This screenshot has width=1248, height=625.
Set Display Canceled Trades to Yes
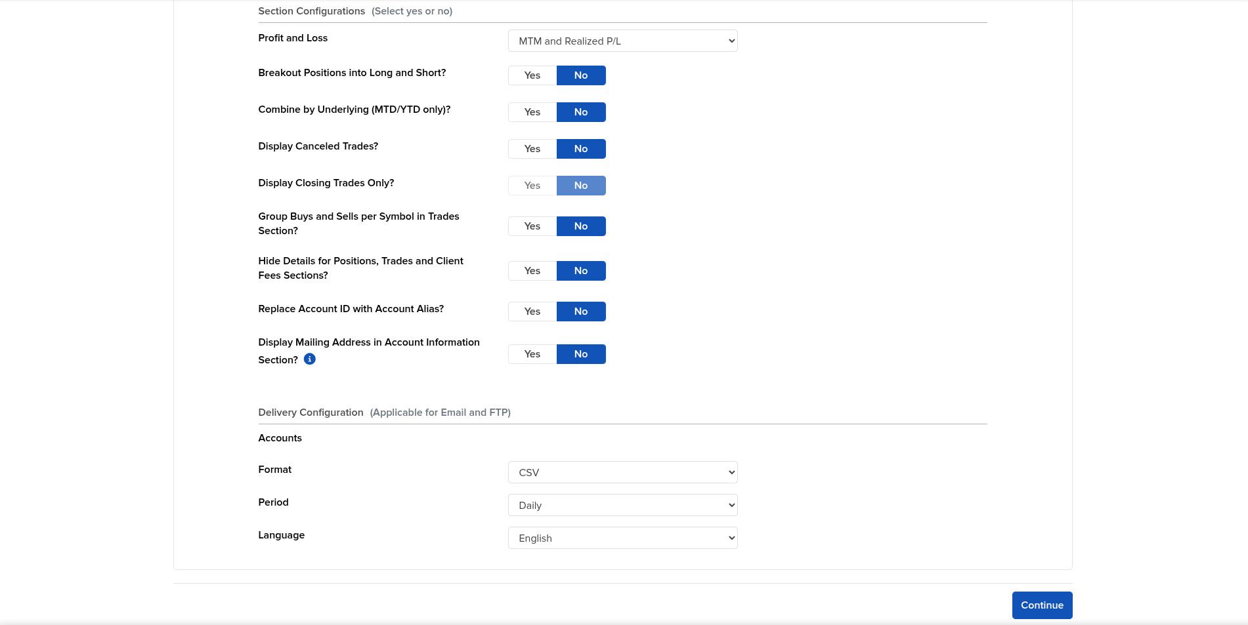click(x=532, y=149)
